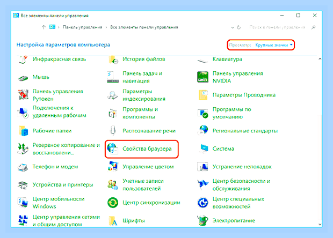
Task: Click the Windows Mobility Center icon
Action: 23,203
